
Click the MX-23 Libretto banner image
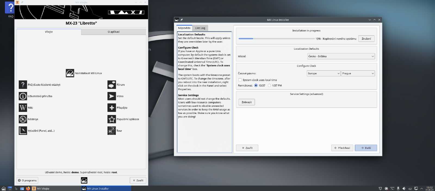[x=81, y=12]
